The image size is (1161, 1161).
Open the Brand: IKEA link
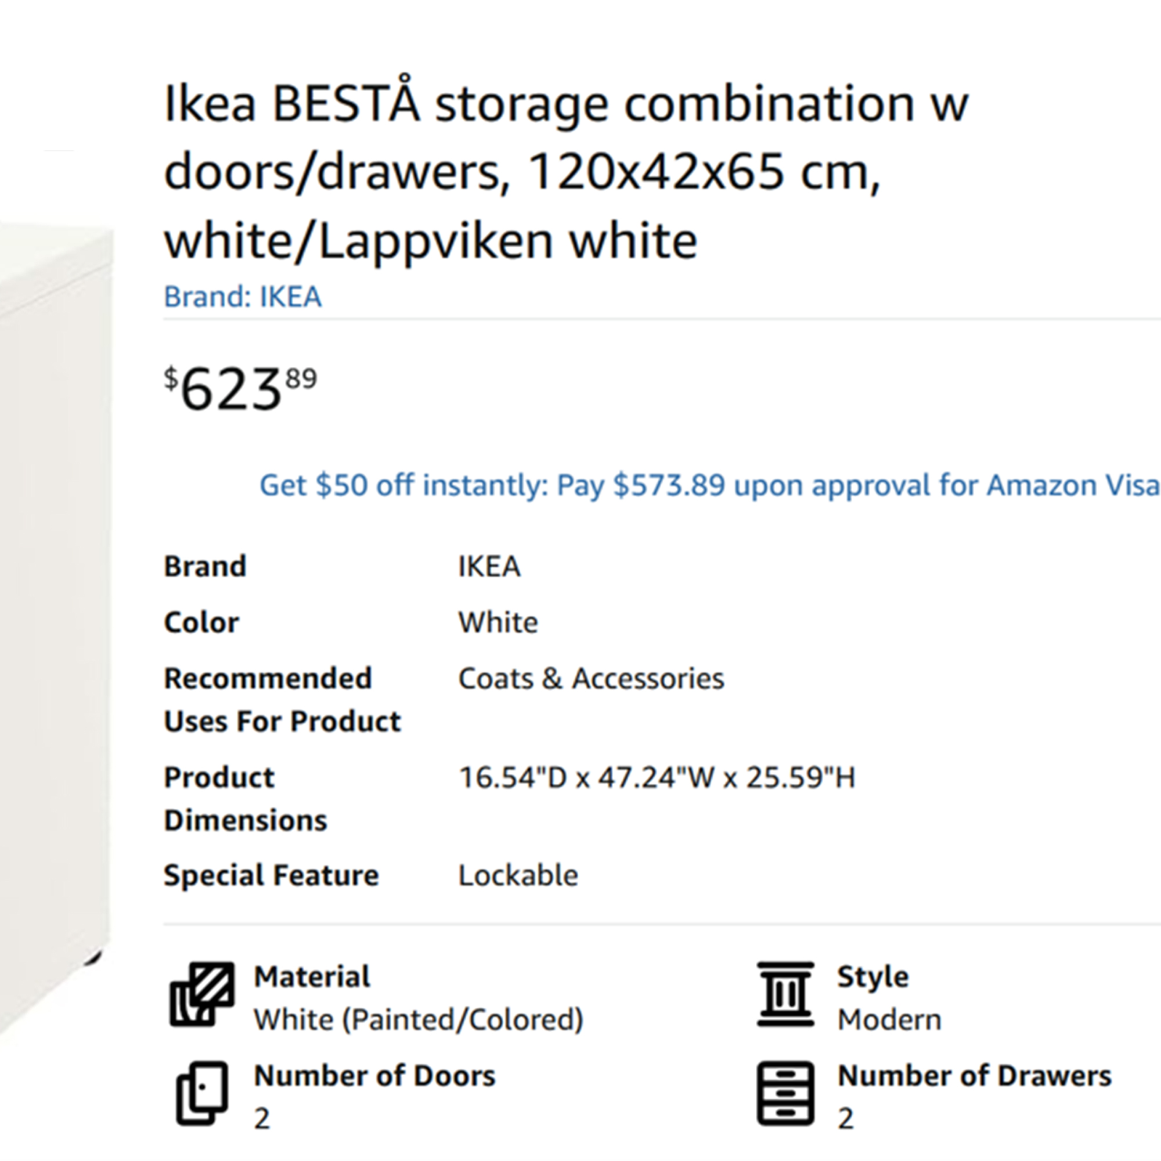(243, 297)
